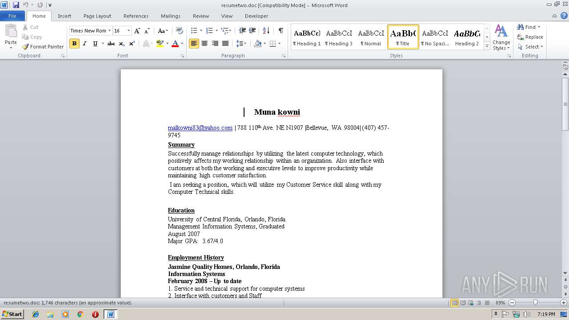Click the Sort icon
The image size is (569, 320).
tap(266, 31)
